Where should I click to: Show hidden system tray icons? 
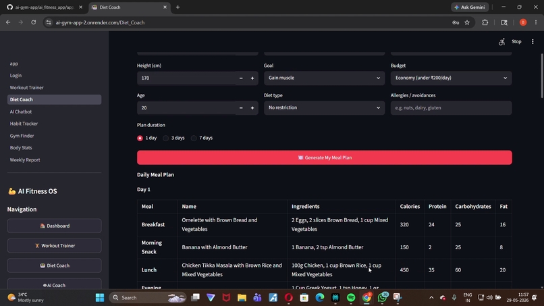pyautogui.click(x=431, y=298)
